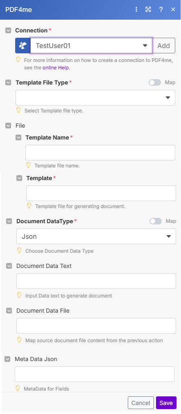Image resolution: width=181 pixels, height=414 pixels.
Task: Open the TestUser01 connection dropdown
Action: click(91, 46)
